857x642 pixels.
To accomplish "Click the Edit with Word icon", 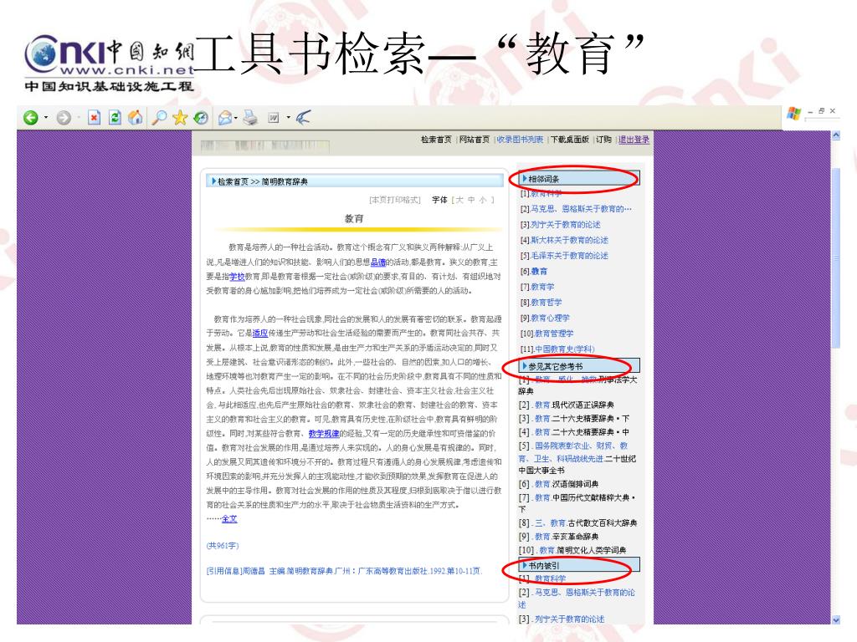I will tap(274, 117).
